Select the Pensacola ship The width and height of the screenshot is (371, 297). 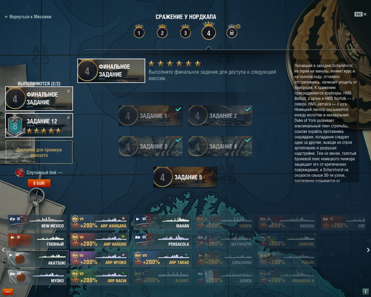pyautogui.click(x=162, y=241)
